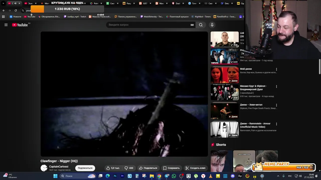Play the suggested video with 4:39 duration
This screenshot has width=321, height=180.
225,39
